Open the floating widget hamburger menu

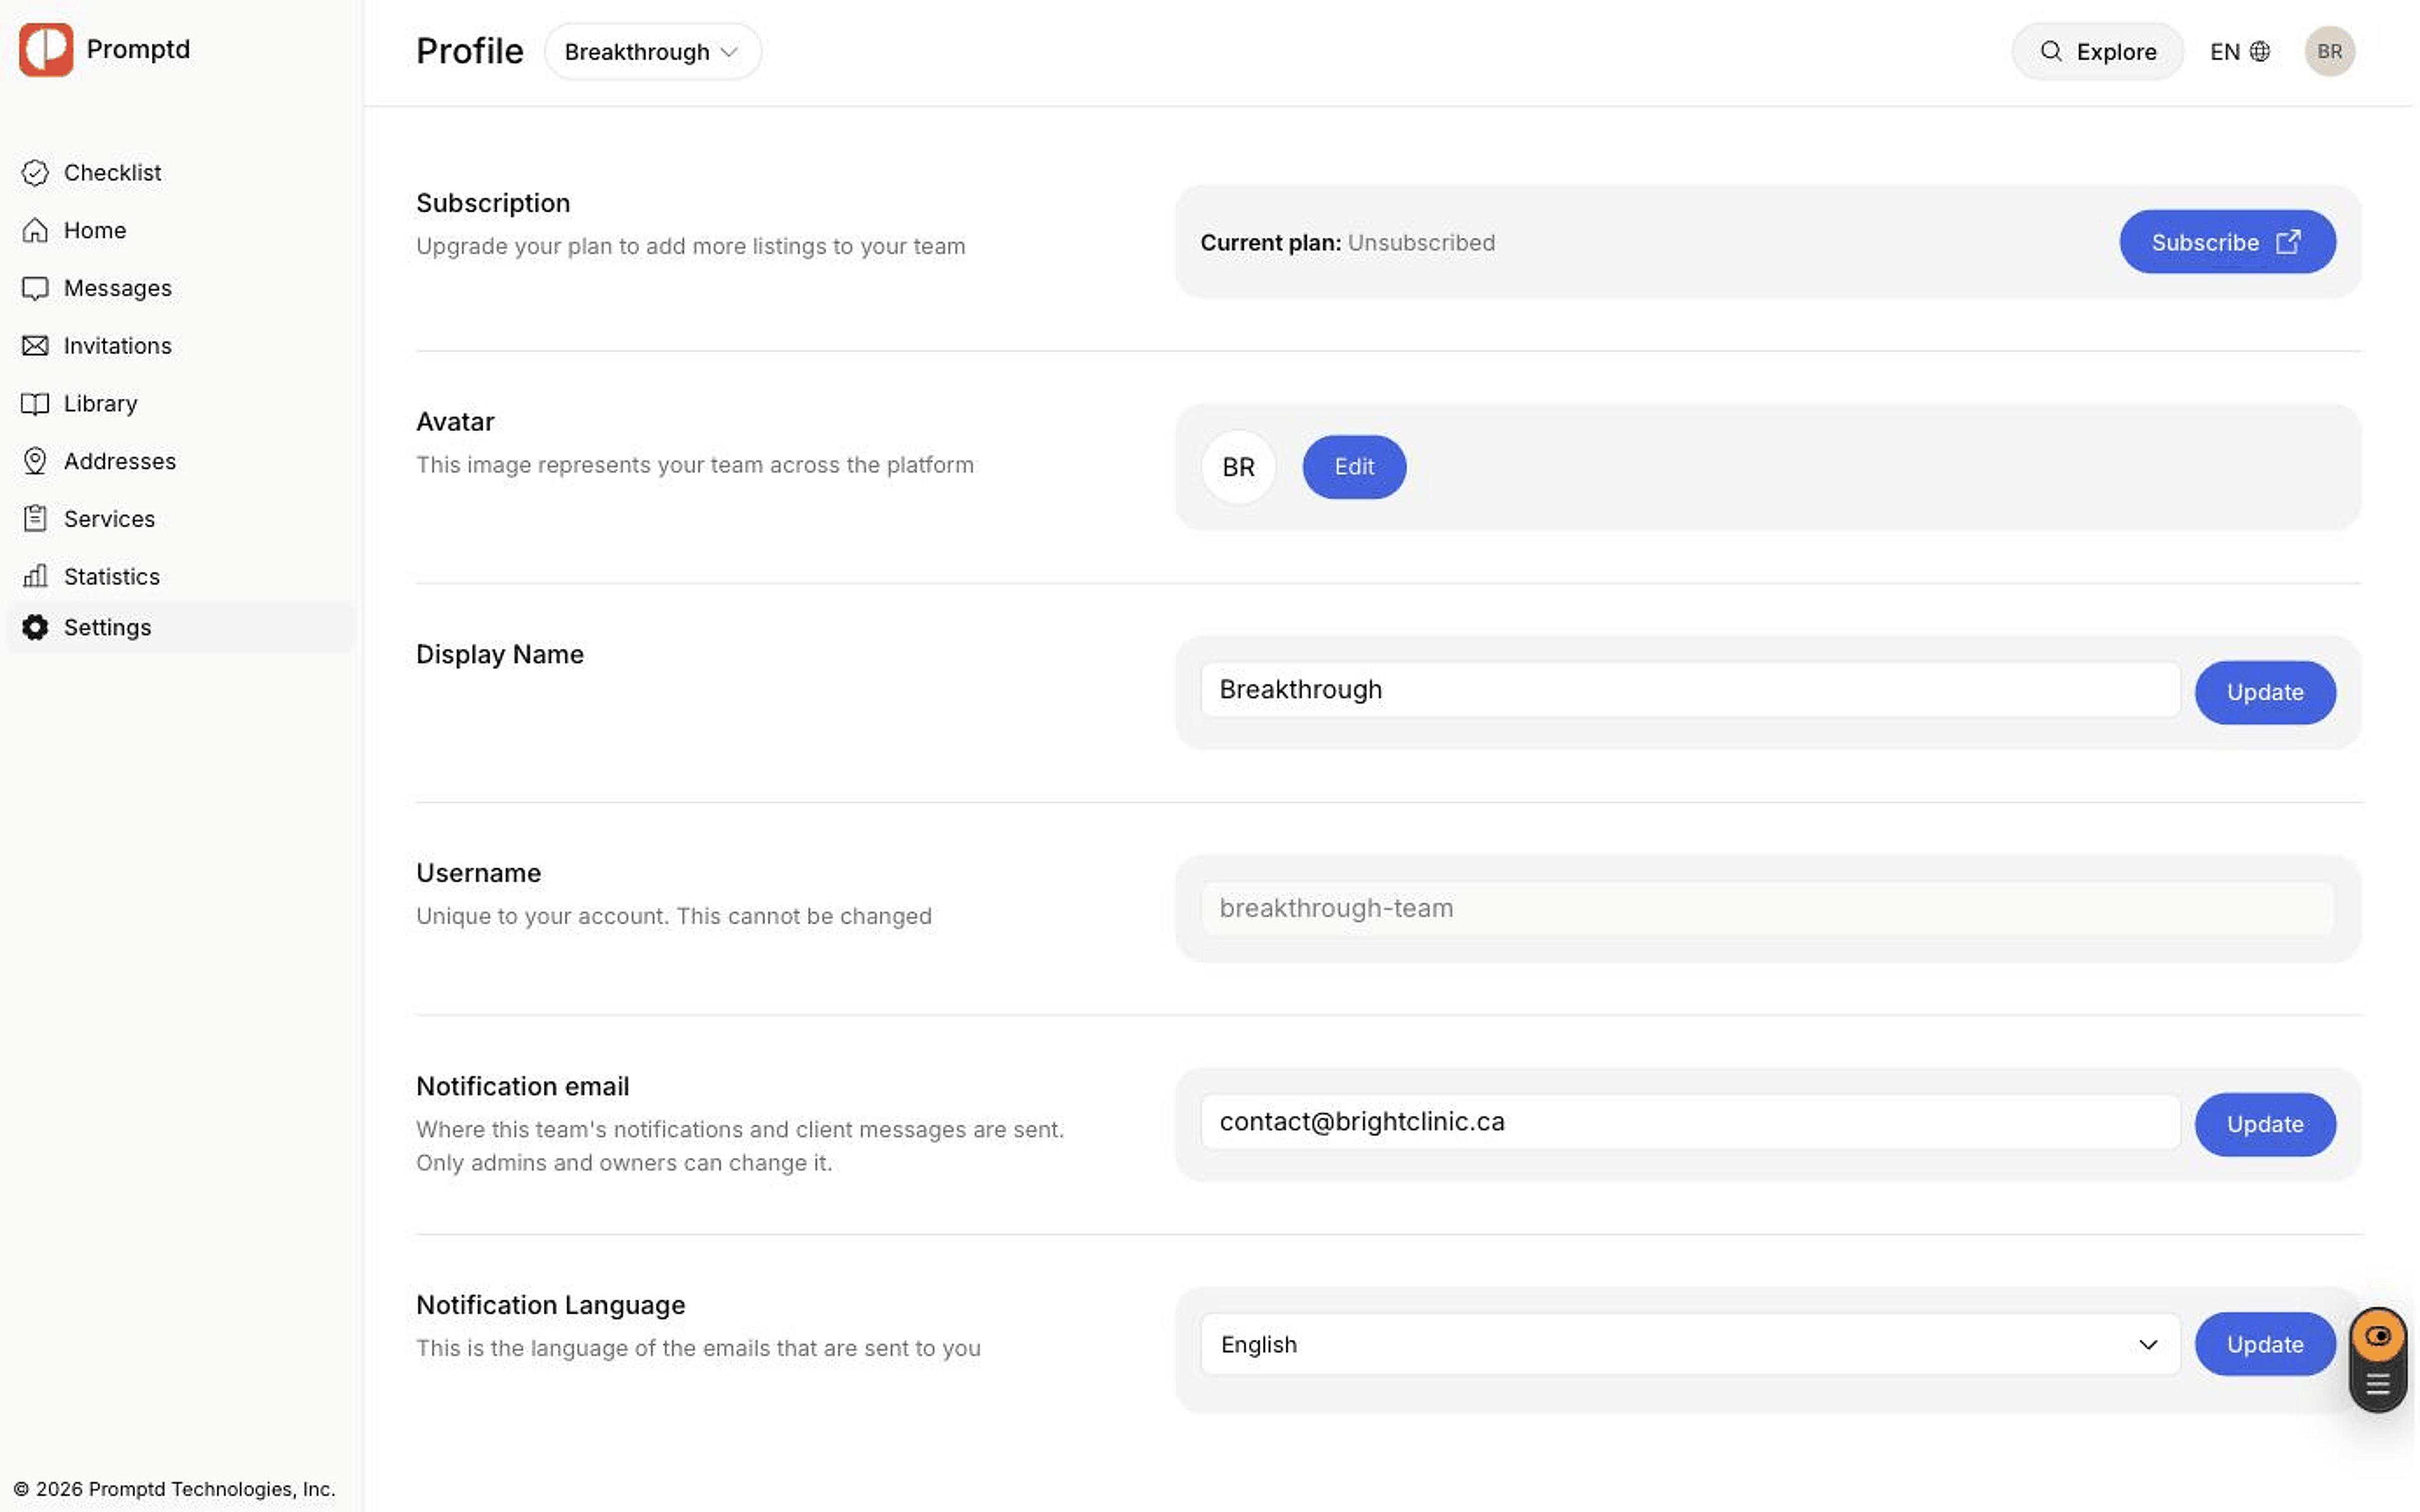pyautogui.click(x=2378, y=1385)
